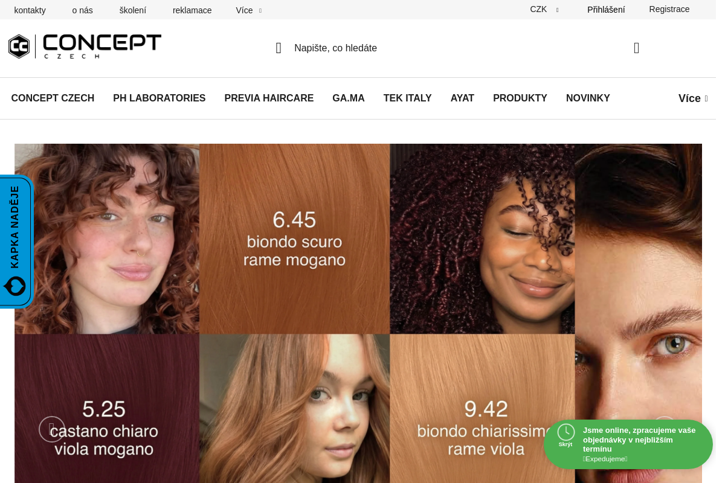Click the Kapka Naděje drop icon

coord(14,286)
